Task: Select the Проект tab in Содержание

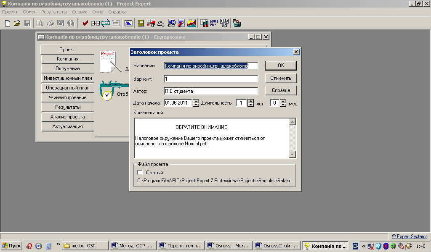Action: [68, 50]
